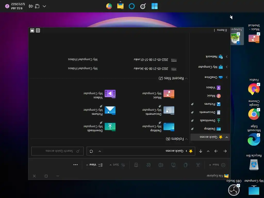Open the See more ellipsis menu
The image size is (264, 198).
point(76,165)
